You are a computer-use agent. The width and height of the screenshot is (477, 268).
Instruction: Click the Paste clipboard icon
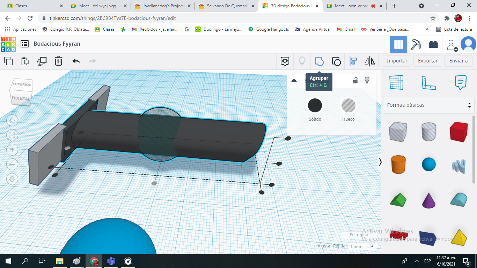25,61
